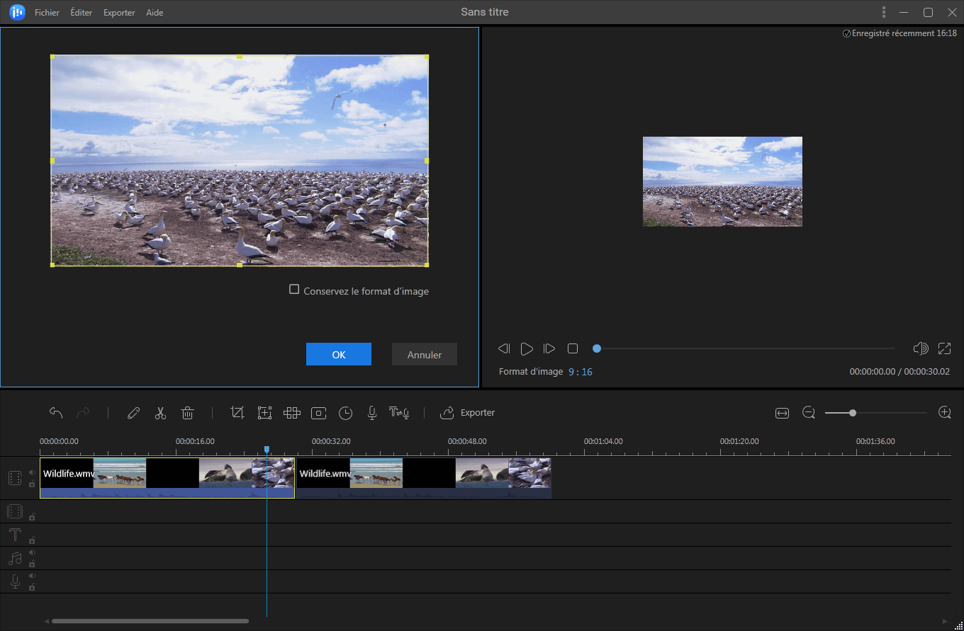Split the clip with the scissors tool
This screenshot has height=631, width=964.
point(160,413)
